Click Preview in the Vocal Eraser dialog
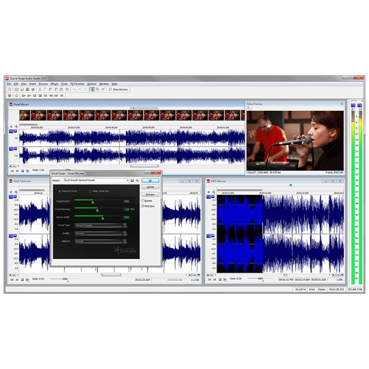The image size is (369, 369). point(150,195)
